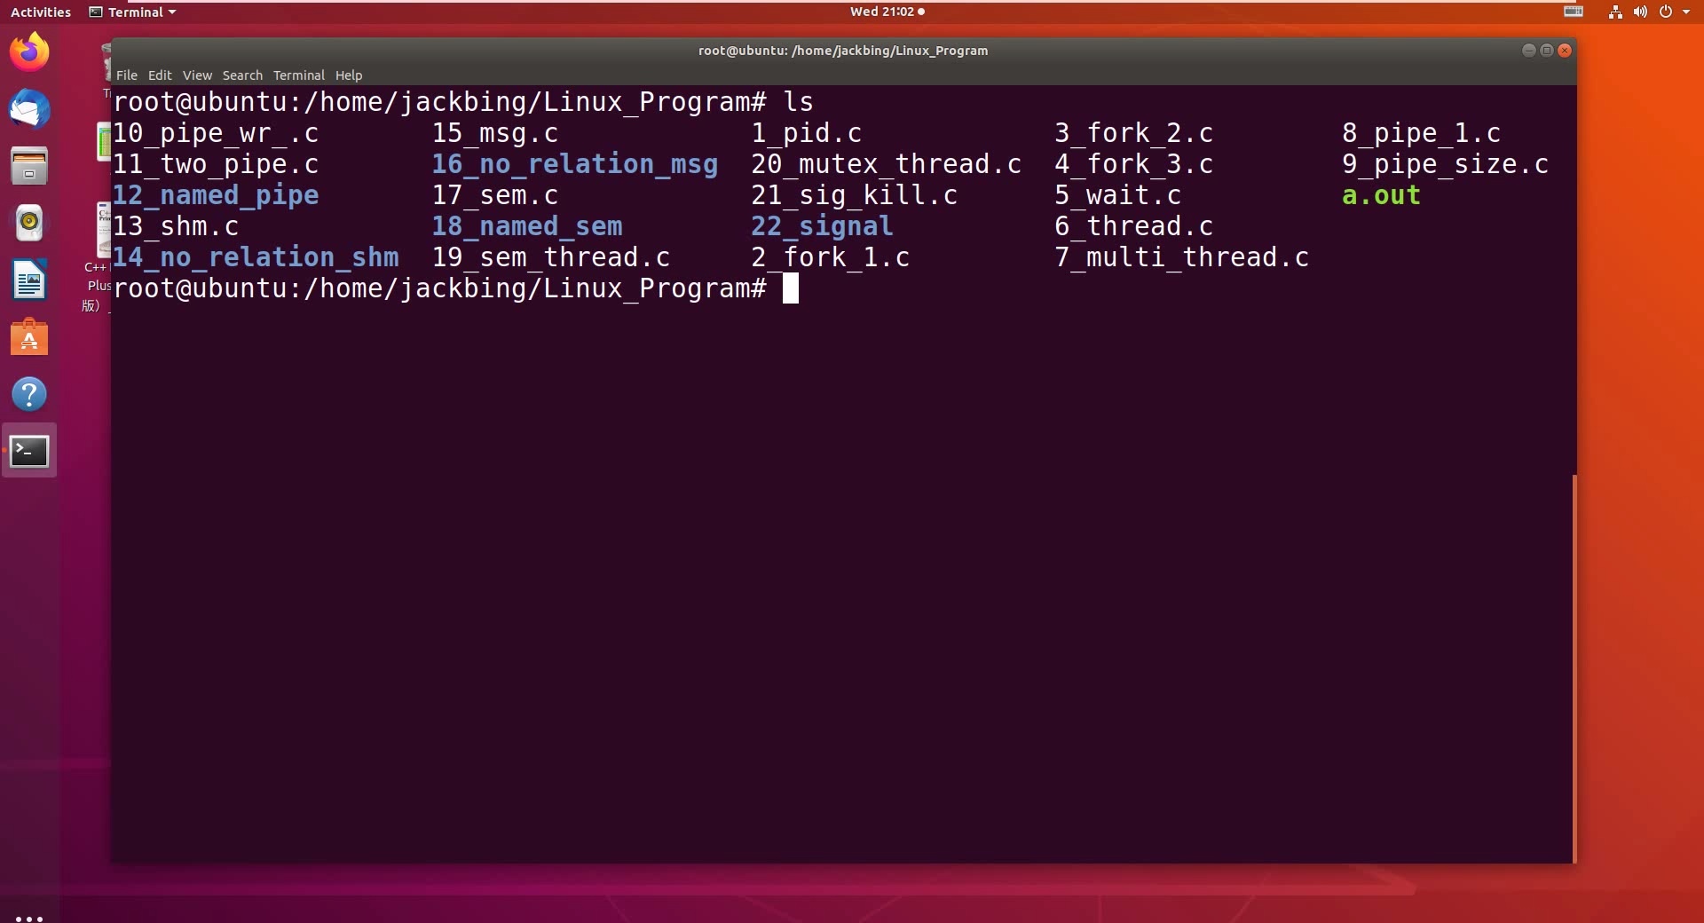Open the Files manager in the dock
1704x923 pixels.
(29, 166)
